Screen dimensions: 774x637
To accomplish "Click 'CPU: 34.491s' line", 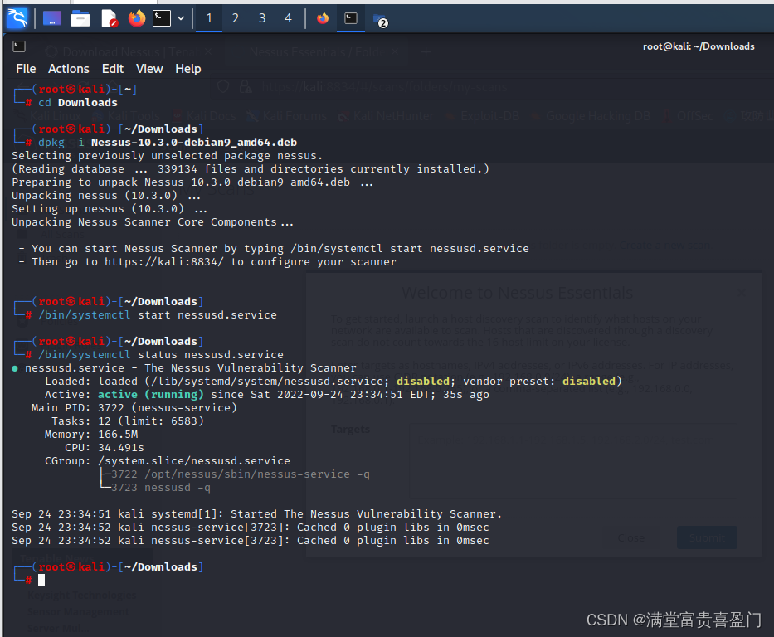I will pos(105,448).
